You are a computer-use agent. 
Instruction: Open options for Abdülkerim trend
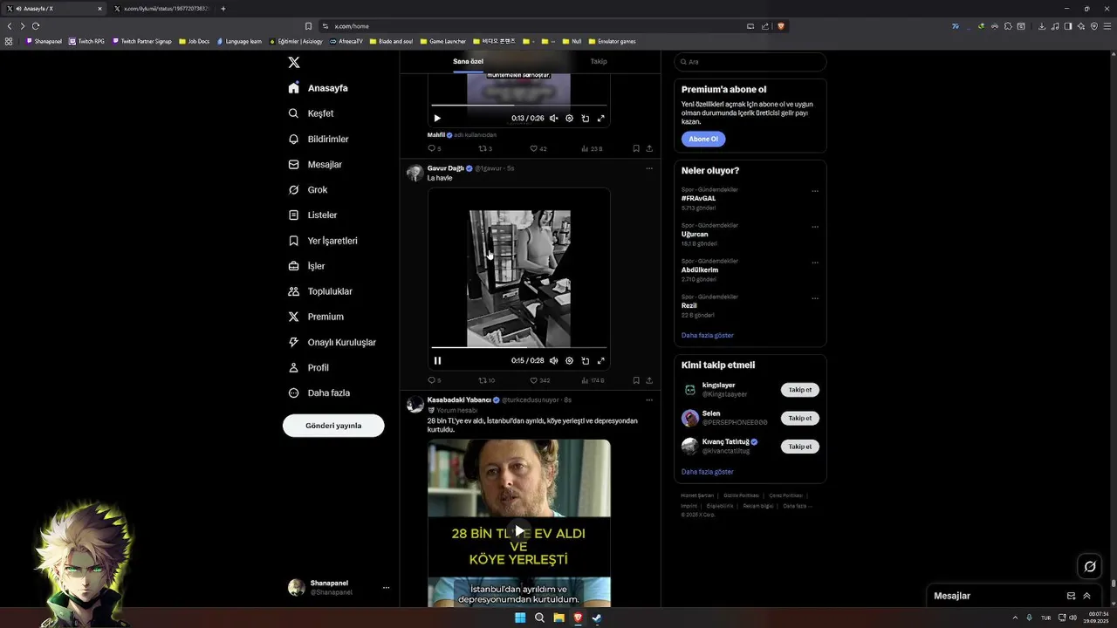tap(815, 263)
